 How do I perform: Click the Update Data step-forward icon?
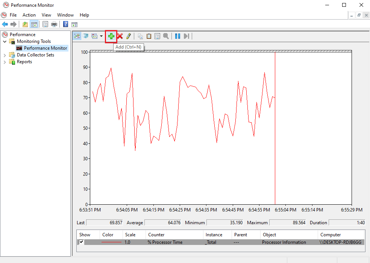(187, 36)
